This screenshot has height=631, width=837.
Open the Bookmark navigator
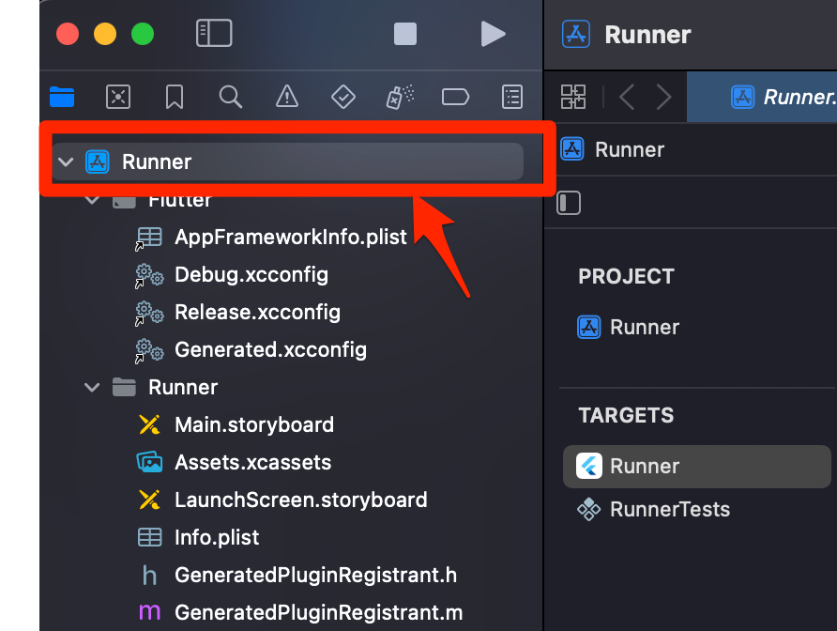coord(175,97)
